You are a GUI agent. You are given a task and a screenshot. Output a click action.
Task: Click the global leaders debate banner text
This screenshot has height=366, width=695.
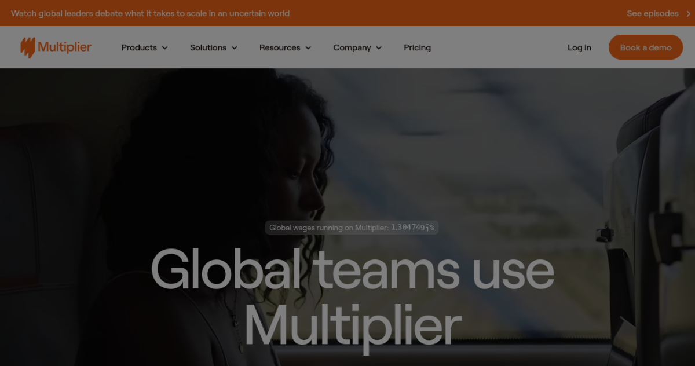pos(151,13)
